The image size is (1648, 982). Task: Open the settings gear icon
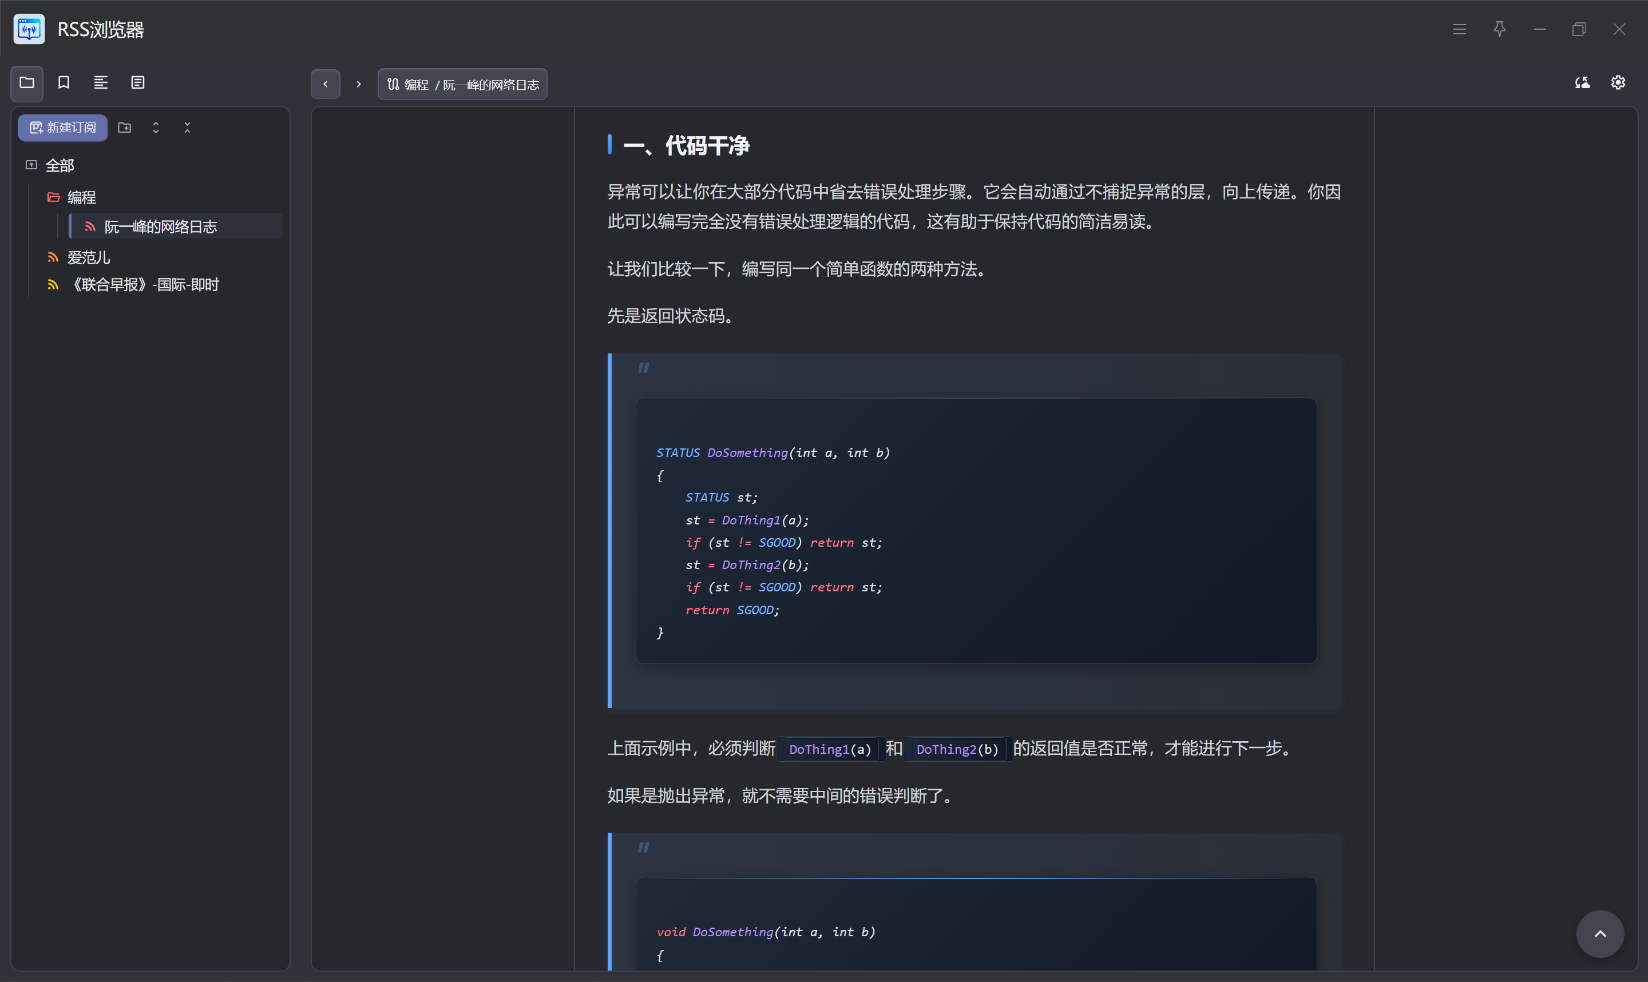click(x=1618, y=83)
